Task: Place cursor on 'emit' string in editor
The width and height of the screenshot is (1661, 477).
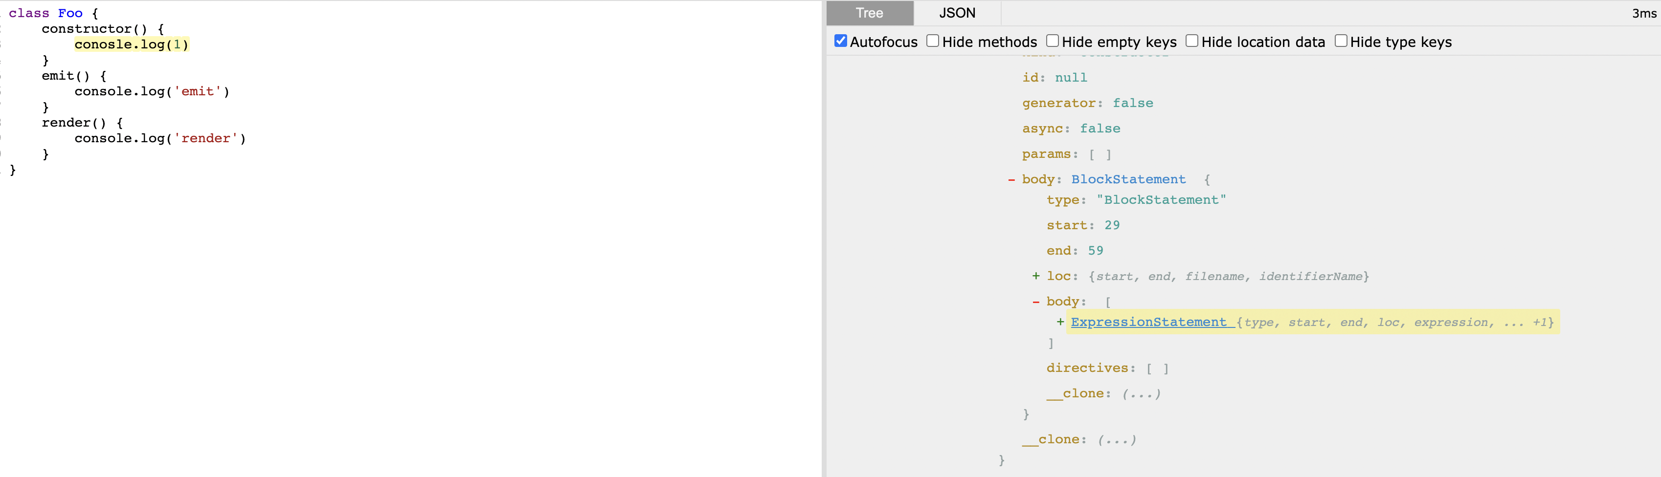Action: [197, 91]
